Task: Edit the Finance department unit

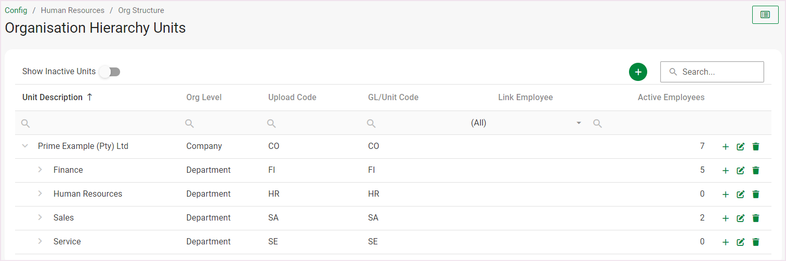Action: tap(741, 170)
